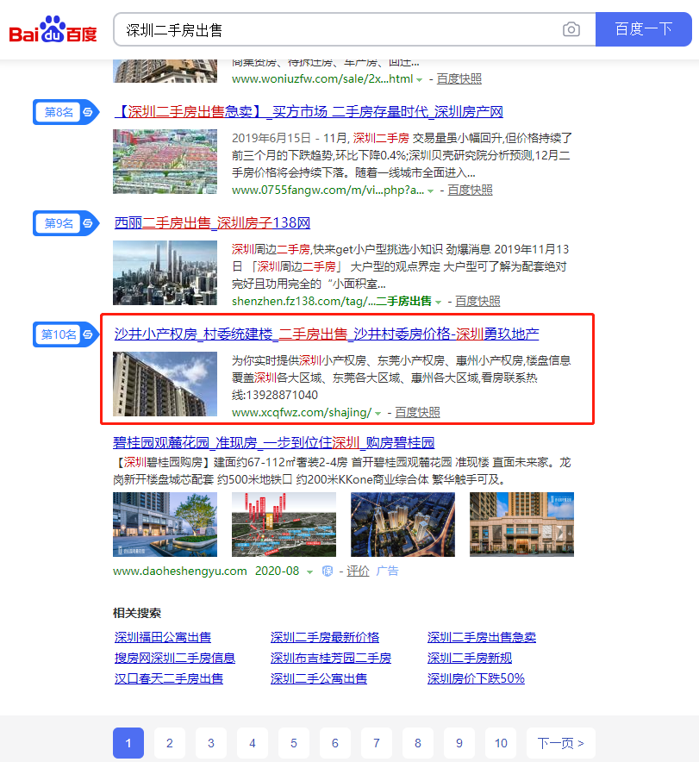Expand dropdown arrow after 0755fangw.com URL
The height and width of the screenshot is (762, 699).
430,191
